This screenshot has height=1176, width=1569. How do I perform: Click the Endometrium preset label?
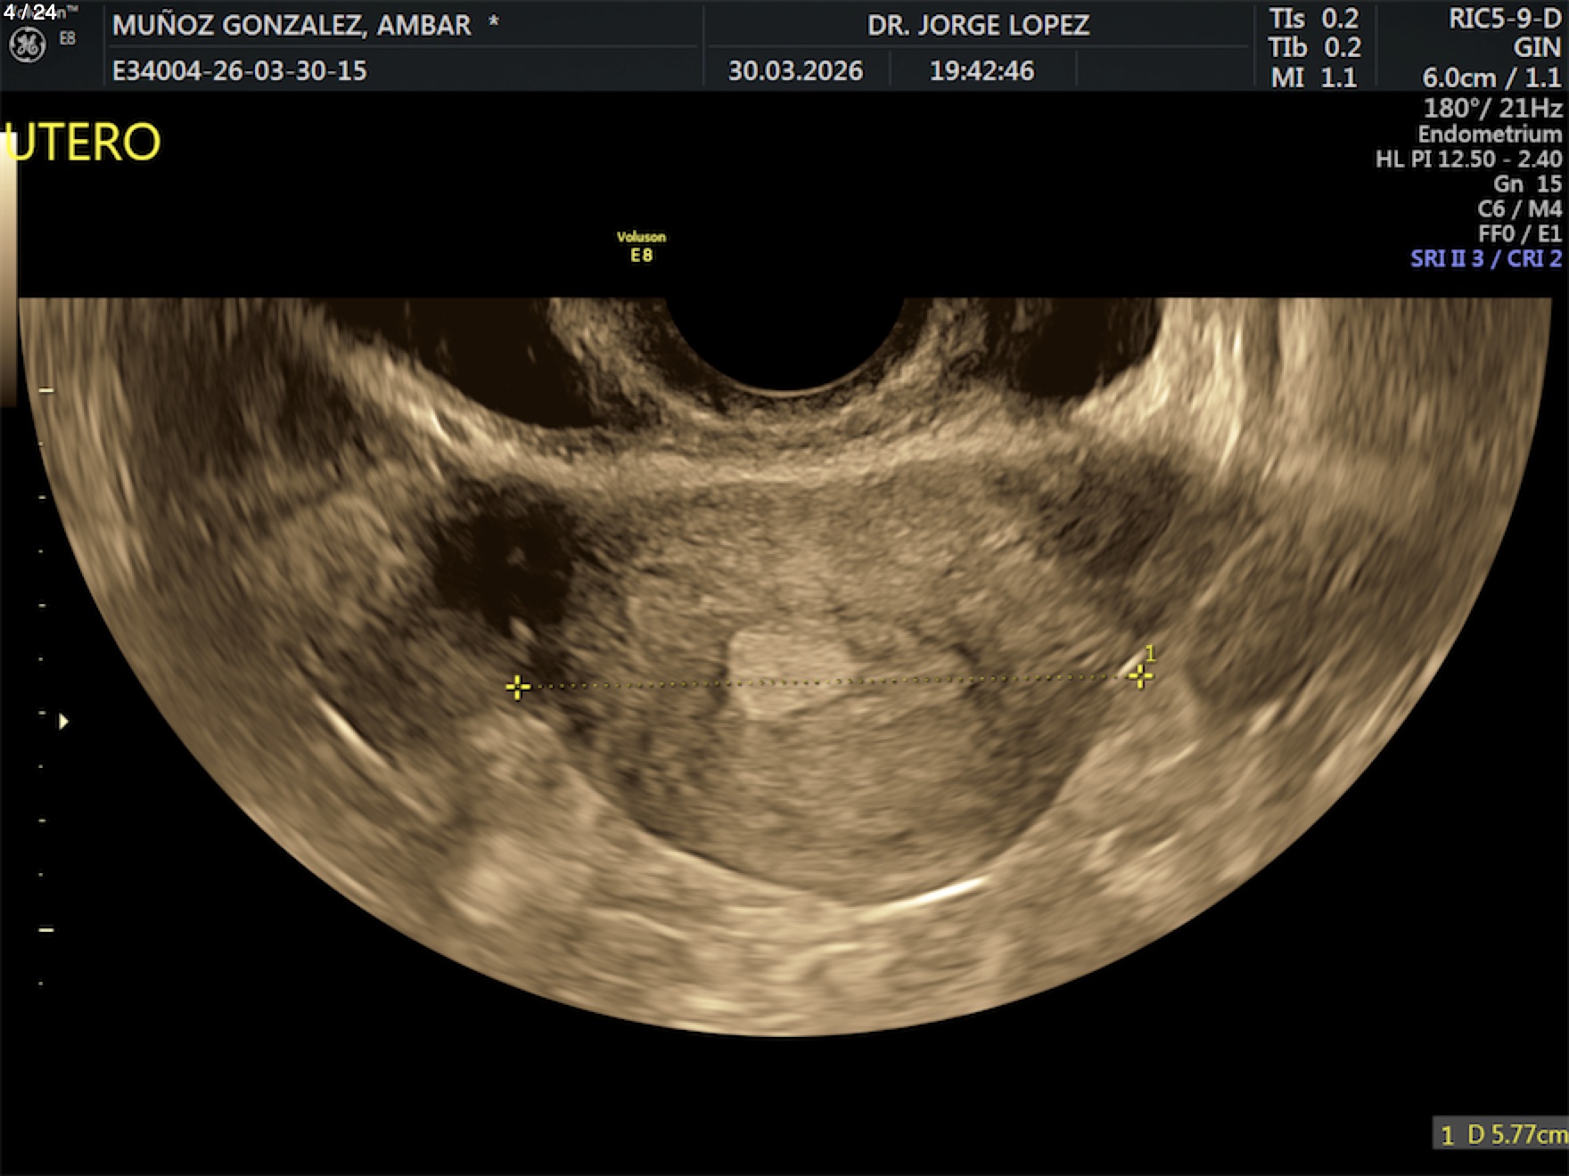point(1490,135)
